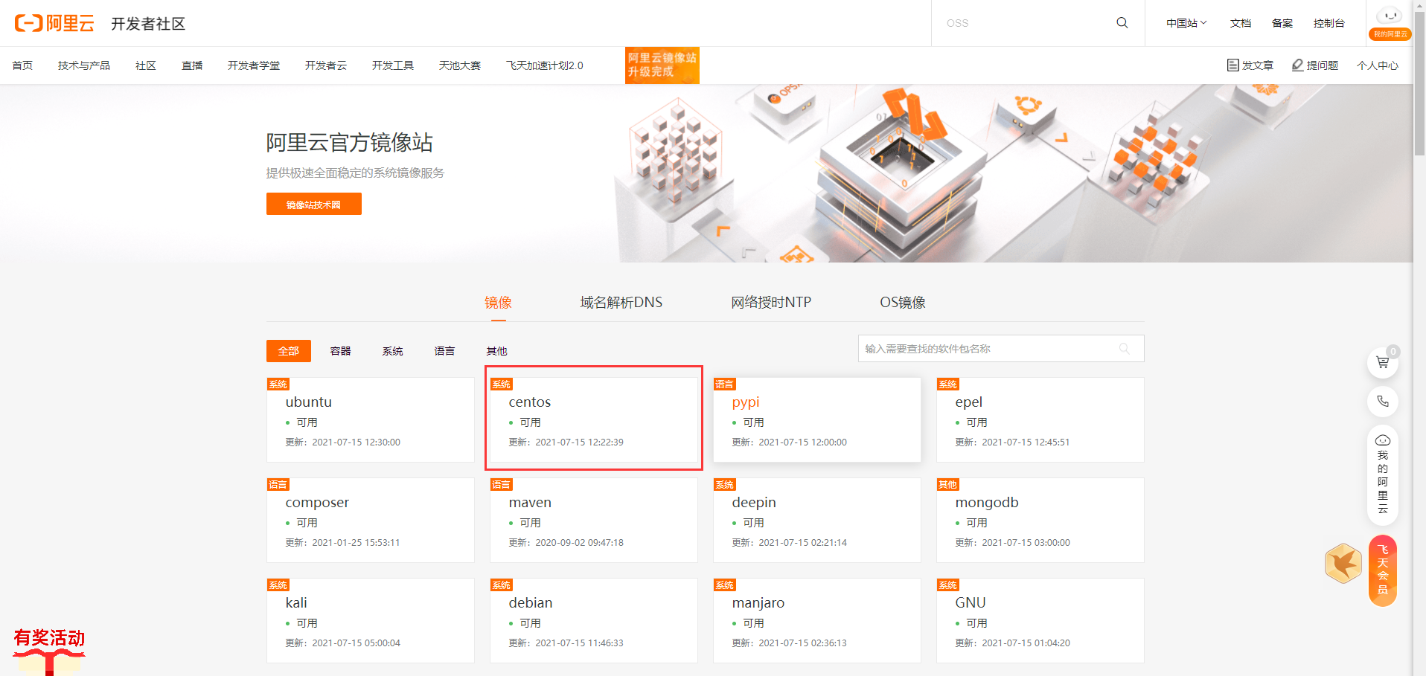Click the 开发者社区 title link

[x=148, y=24]
